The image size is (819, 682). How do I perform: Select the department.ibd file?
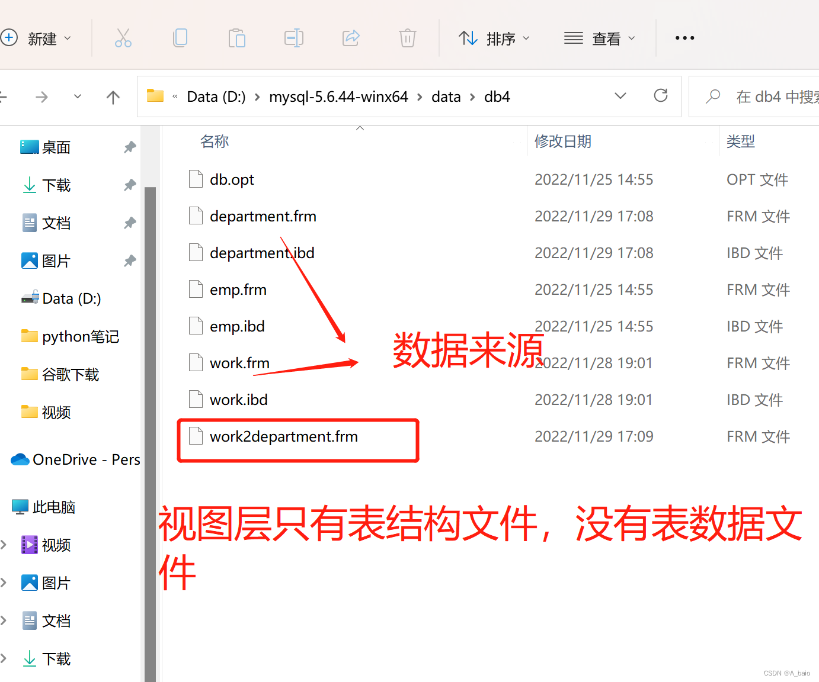coord(262,253)
